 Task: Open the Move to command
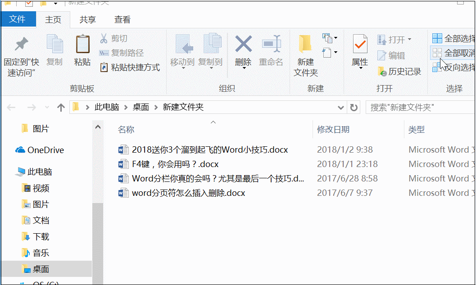tap(182, 52)
